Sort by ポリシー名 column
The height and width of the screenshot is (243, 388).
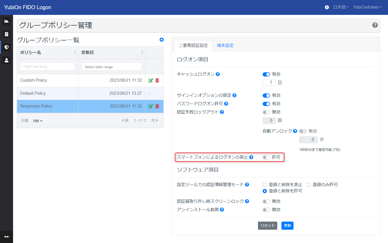(x=48, y=52)
